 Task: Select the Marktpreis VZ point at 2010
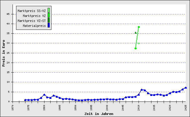point(139,27)
